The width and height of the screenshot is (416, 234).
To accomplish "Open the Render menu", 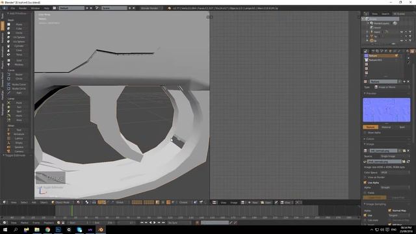I will pyautogui.click(x=23, y=8).
